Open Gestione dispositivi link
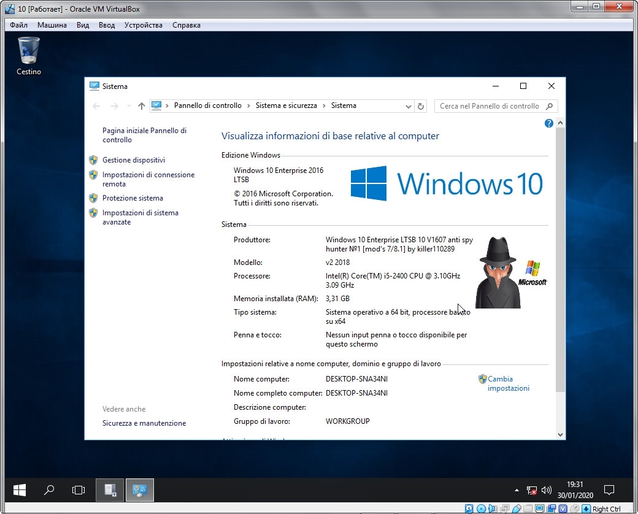The width and height of the screenshot is (638, 514). 134,160
